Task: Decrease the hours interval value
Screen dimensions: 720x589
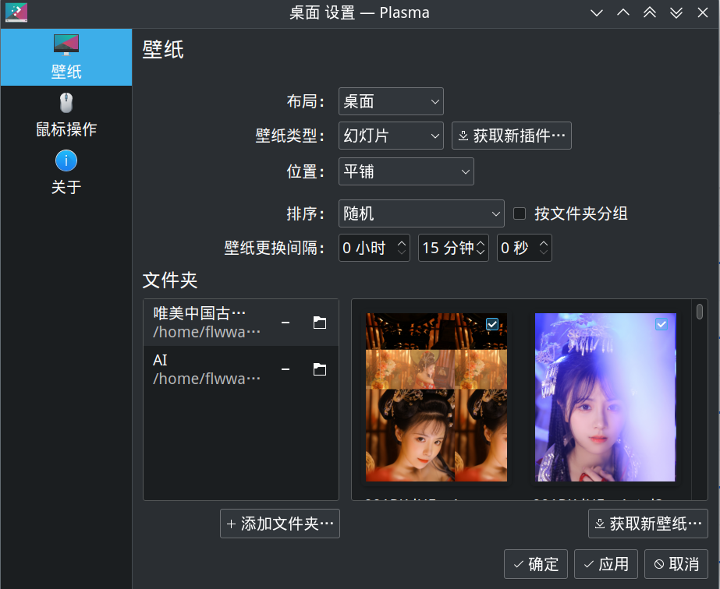Action: tap(401, 252)
